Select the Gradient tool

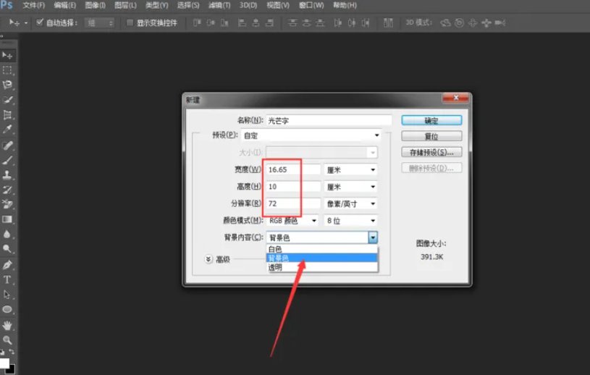pyautogui.click(x=7, y=219)
